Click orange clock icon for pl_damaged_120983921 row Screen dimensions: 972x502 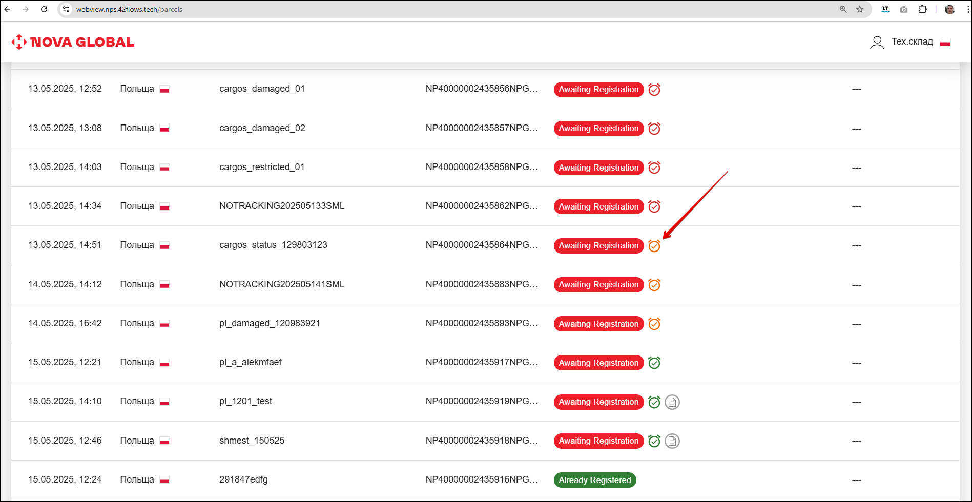pos(654,324)
